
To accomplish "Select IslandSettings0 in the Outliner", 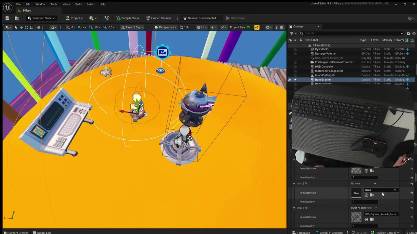I will tap(325, 75).
